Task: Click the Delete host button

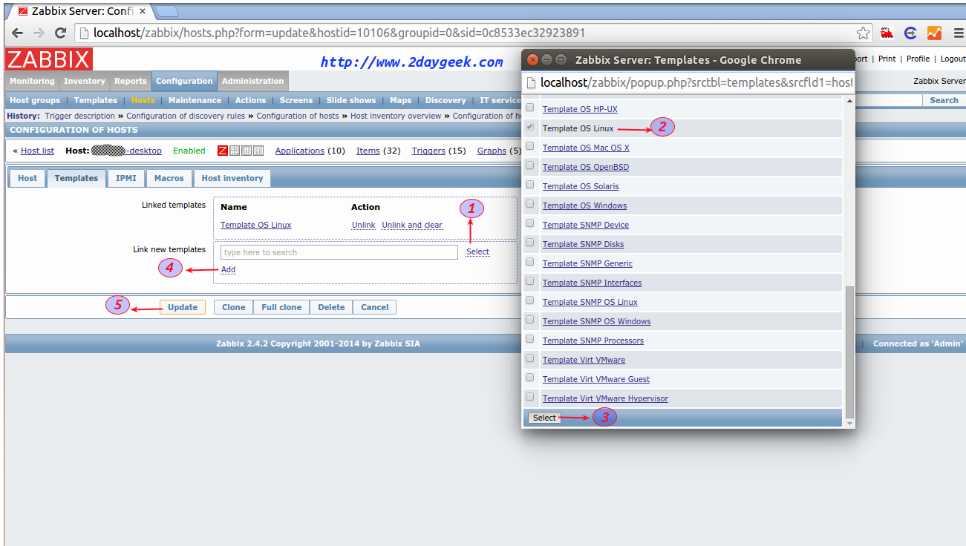Action: pyautogui.click(x=331, y=307)
